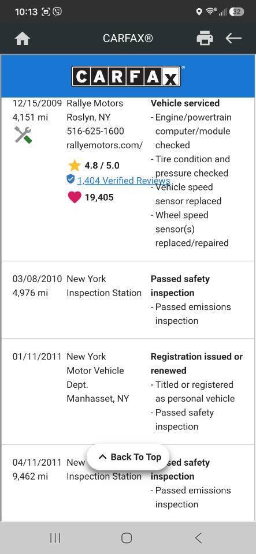Open the print icon
This screenshot has width=256, height=554.
pos(205,38)
